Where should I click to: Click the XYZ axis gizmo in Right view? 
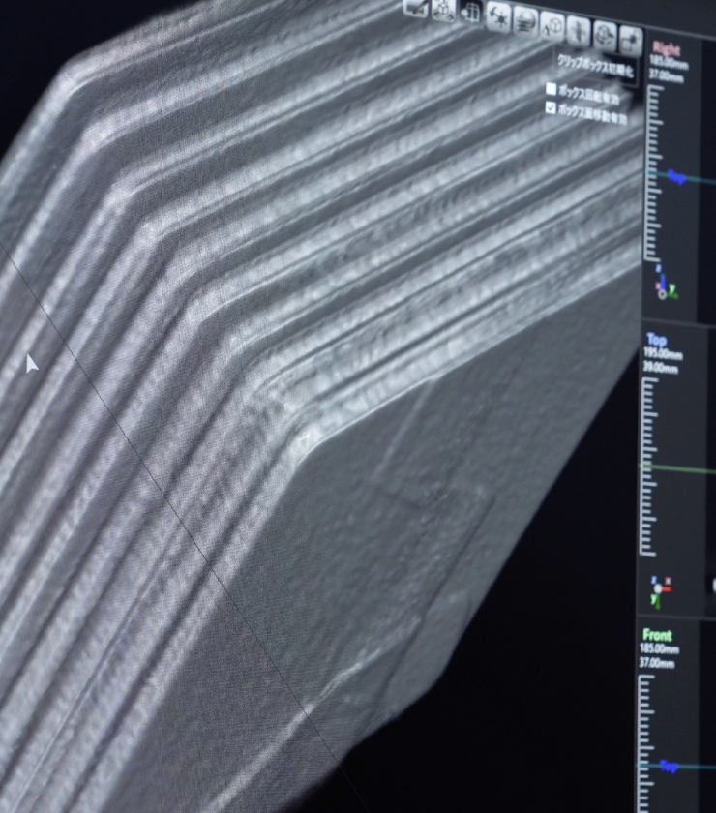click(667, 285)
